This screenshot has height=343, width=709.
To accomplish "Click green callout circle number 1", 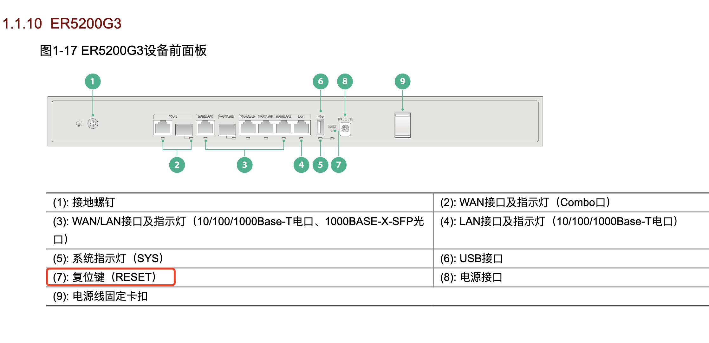I will (93, 81).
